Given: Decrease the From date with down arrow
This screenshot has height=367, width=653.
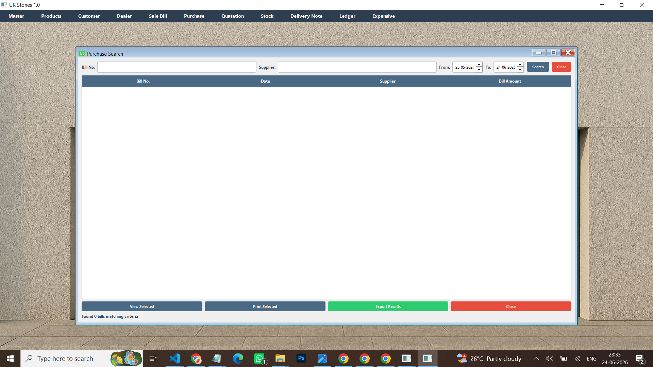Looking at the screenshot, I should (x=479, y=70).
